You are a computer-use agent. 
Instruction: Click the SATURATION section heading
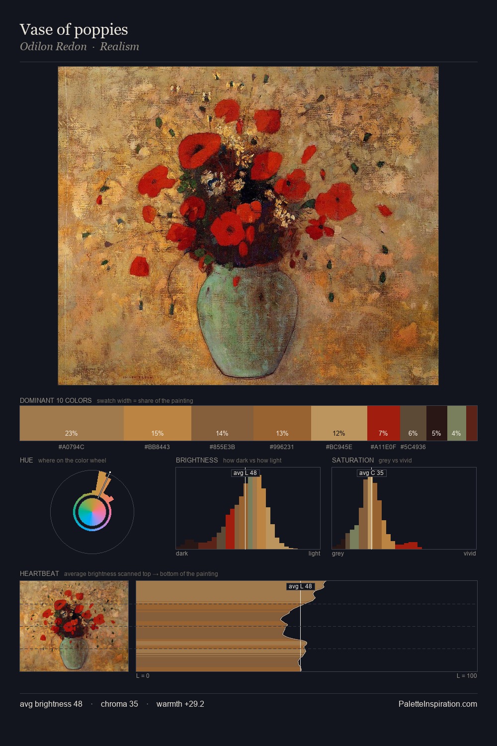pos(353,460)
